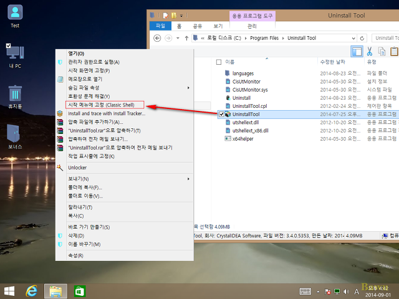Open the Test user desktop icon
Viewport: 399px width, 299px height.
(x=15, y=16)
